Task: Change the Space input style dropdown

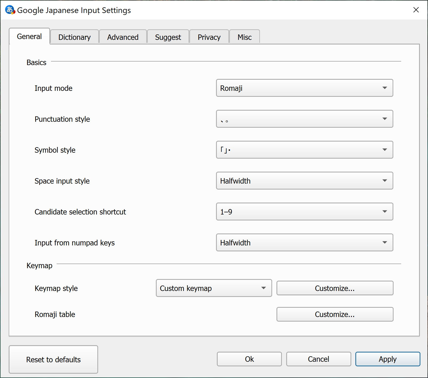Action: click(x=304, y=181)
